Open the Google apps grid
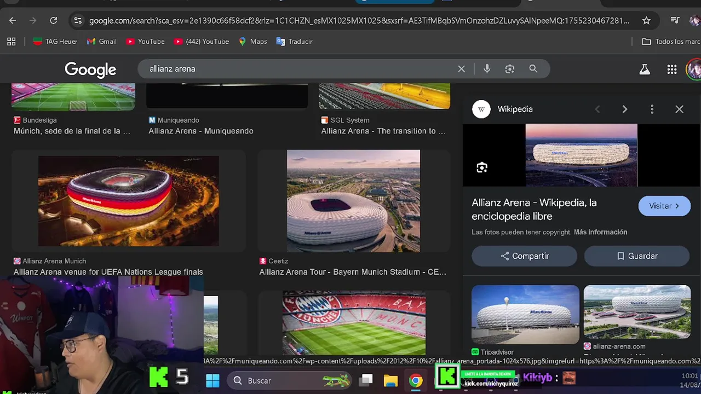The image size is (701, 394). [x=672, y=69]
